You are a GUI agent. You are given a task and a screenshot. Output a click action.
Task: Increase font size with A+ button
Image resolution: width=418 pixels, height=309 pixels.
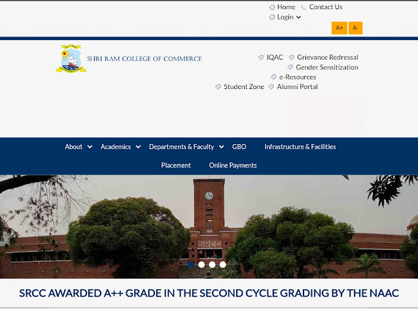coord(340,27)
